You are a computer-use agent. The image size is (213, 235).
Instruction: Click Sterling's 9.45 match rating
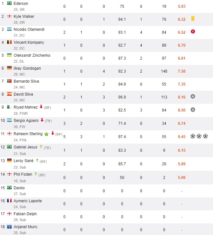coord(182,136)
